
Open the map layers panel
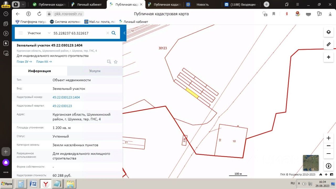click(328, 32)
